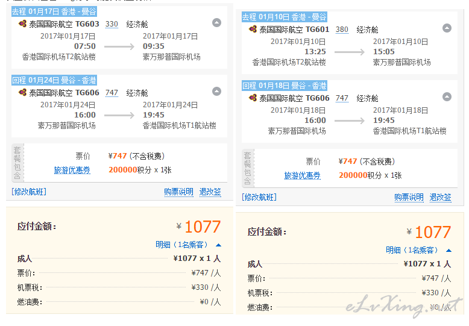Select header 回程 01月18日 曼谷 - 香港
Image resolution: width=469 pixels, height=326 pixels.
point(285,86)
